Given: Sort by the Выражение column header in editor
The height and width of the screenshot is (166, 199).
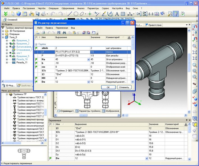Looking at the screenshot, I should (72, 37).
